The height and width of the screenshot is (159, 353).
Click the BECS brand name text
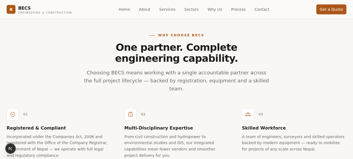point(24,8)
